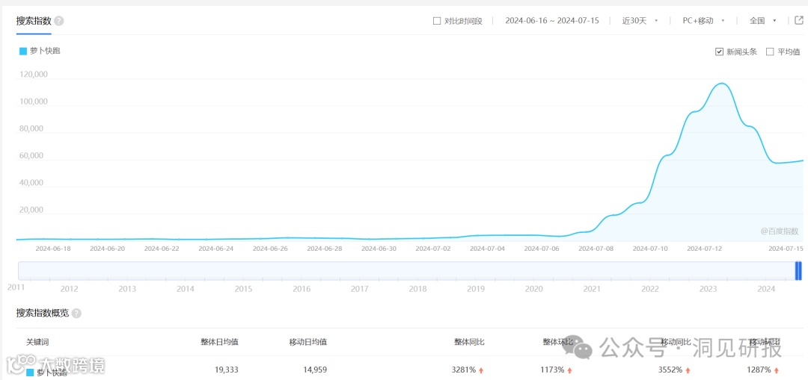Click the 3281% year-over-year value

point(465,370)
